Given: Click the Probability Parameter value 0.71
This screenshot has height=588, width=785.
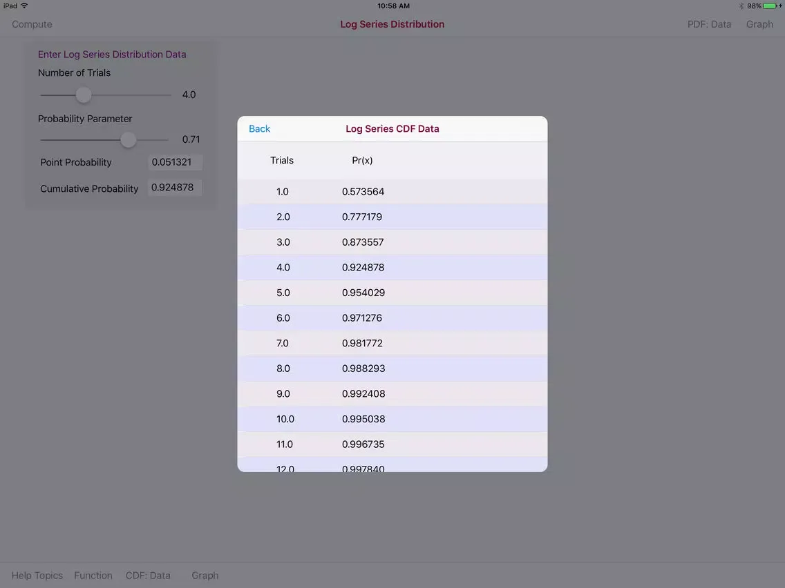Looking at the screenshot, I should coord(191,139).
